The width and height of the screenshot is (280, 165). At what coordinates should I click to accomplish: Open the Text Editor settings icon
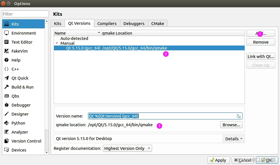click(x=6, y=42)
